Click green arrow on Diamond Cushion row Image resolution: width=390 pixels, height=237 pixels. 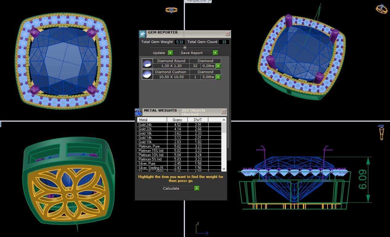pos(218,77)
